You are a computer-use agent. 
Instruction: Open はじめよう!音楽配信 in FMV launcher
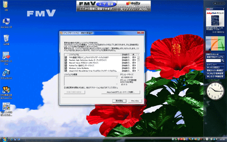pyautogui.click(x=215, y=73)
